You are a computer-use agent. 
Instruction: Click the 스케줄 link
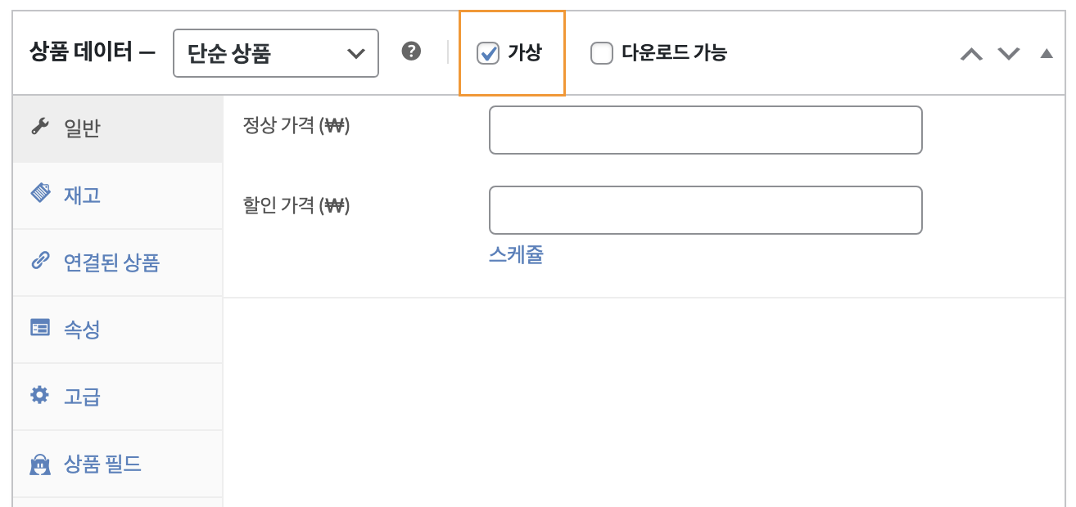pos(516,255)
